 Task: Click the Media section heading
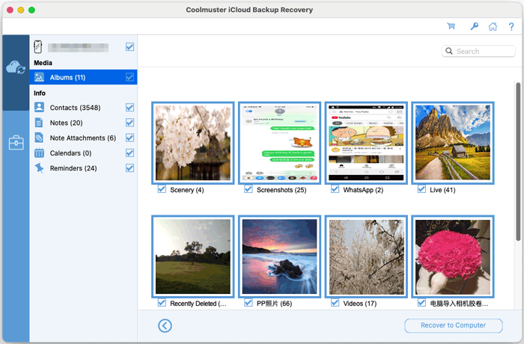43,63
